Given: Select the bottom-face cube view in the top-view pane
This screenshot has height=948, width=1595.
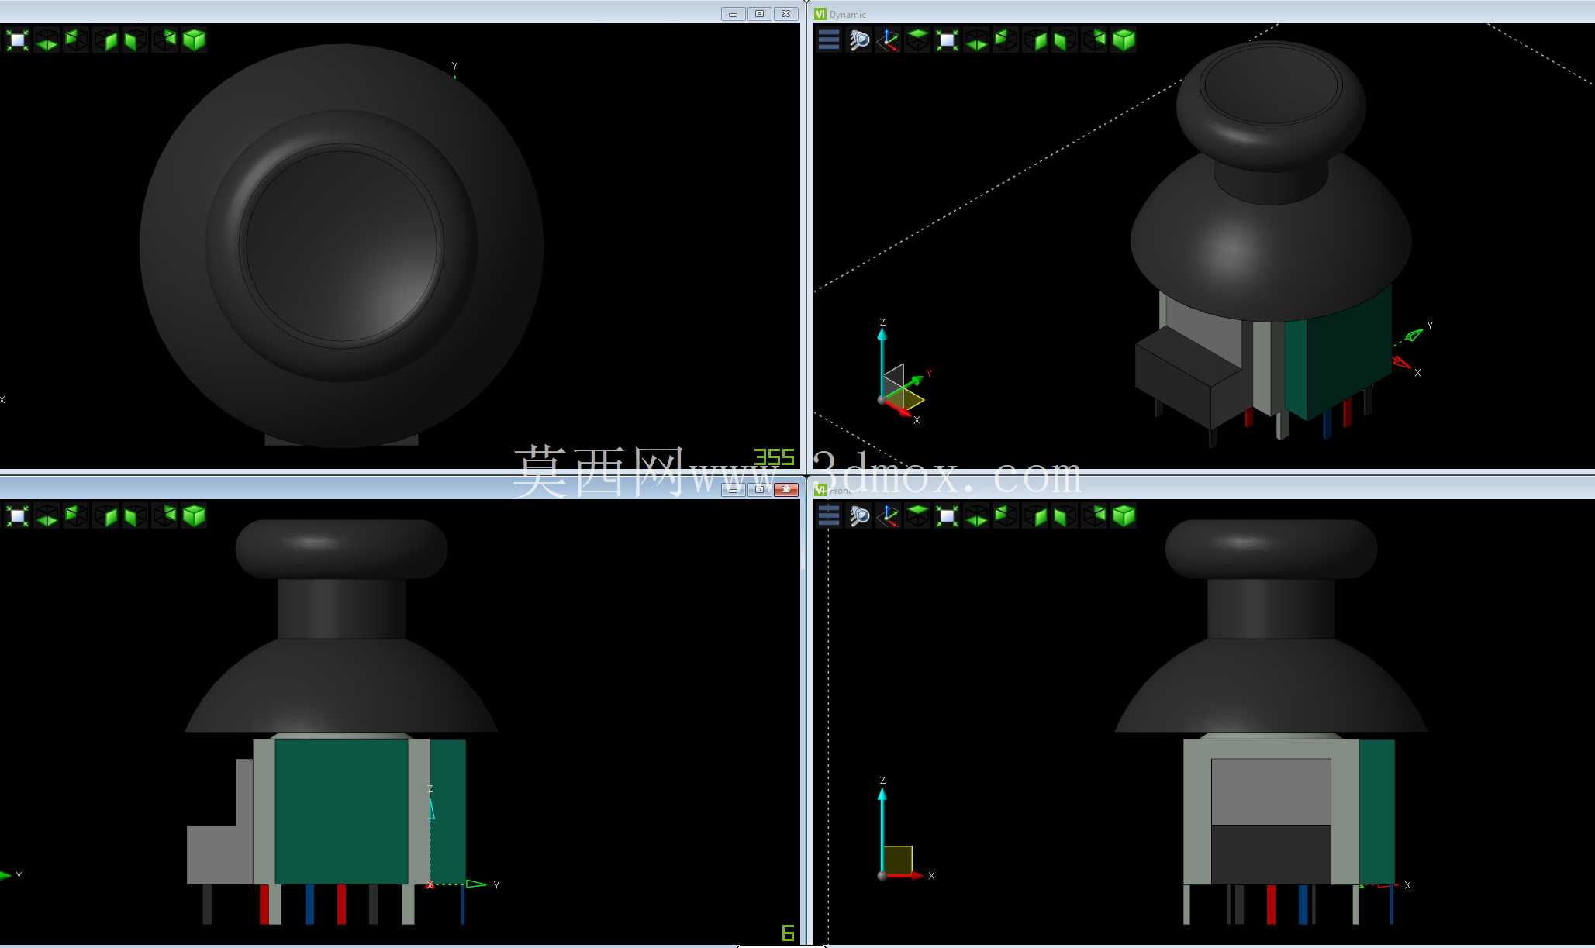Looking at the screenshot, I should [47, 40].
